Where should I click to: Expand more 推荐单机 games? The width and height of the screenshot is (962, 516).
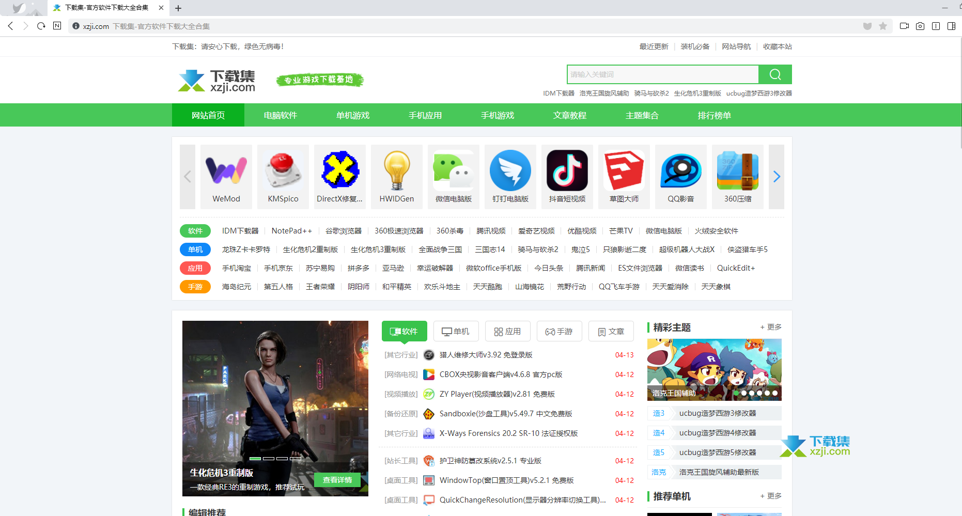click(771, 496)
